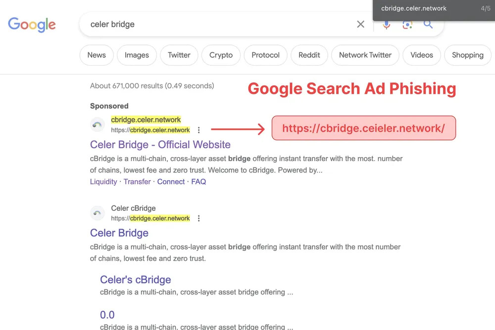Select the Videos filter chip
This screenshot has height=330, width=495.
[421, 55]
